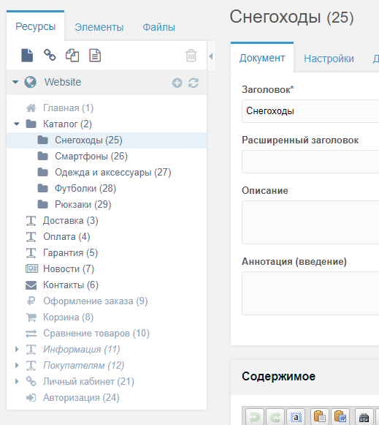Refresh the Website resource tree

pos(194,83)
